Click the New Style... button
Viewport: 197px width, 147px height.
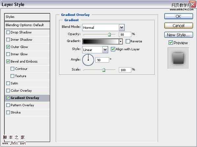coord(179,35)
